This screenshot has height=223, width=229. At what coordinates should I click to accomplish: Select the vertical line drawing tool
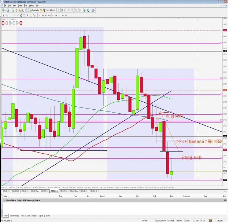click(x=11, y=15)
